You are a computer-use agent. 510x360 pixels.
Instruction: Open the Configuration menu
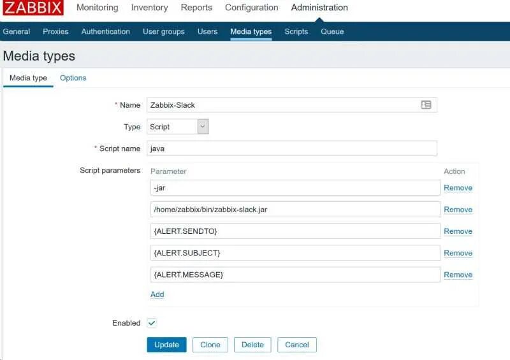coord(251,8)
